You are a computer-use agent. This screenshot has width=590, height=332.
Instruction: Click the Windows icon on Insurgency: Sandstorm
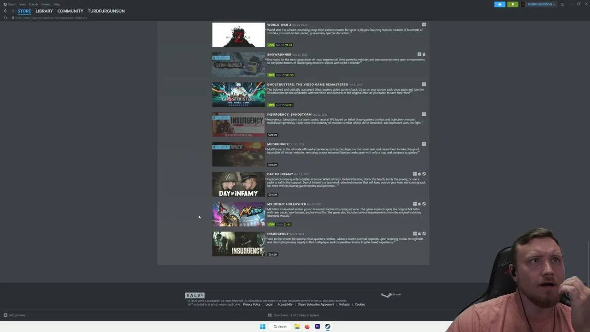pos(424,114)
